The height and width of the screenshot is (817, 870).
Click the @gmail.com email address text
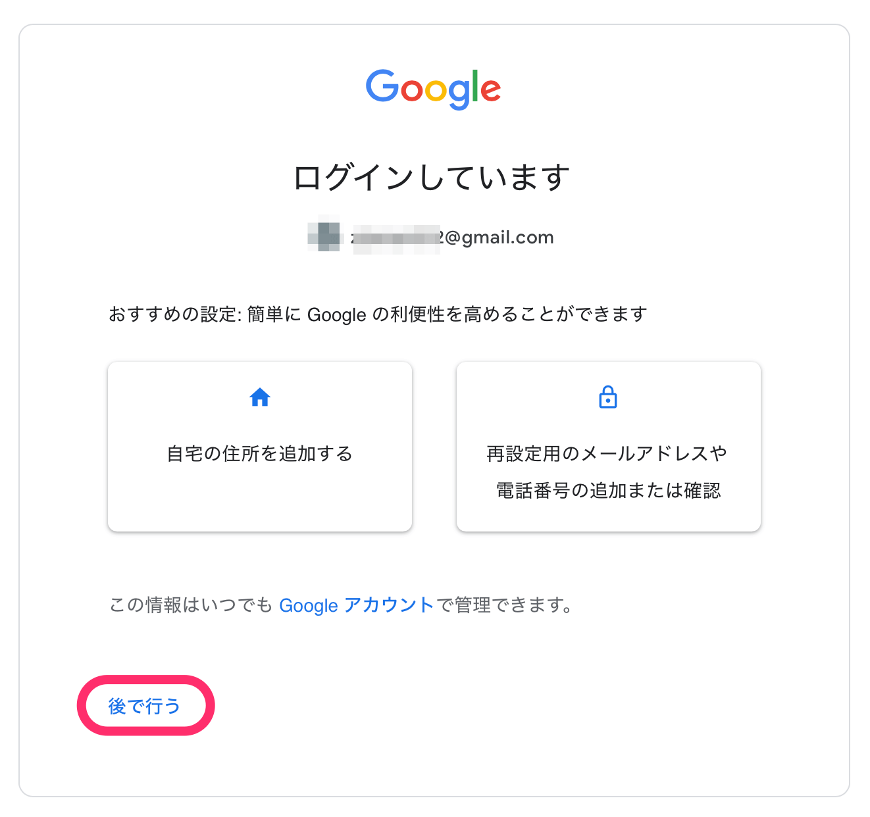click(x=500, y=237)
